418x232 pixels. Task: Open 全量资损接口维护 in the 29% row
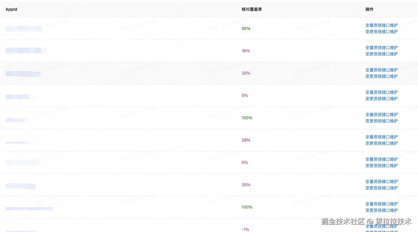[381, 137]
